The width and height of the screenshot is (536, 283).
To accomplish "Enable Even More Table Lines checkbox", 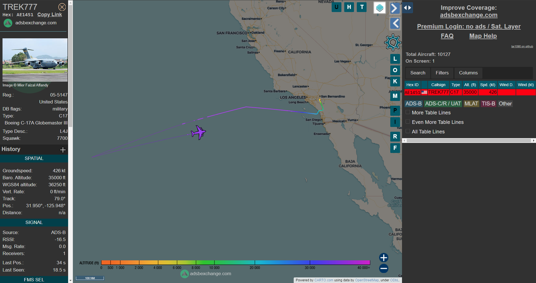I will [x=408, y=122].
